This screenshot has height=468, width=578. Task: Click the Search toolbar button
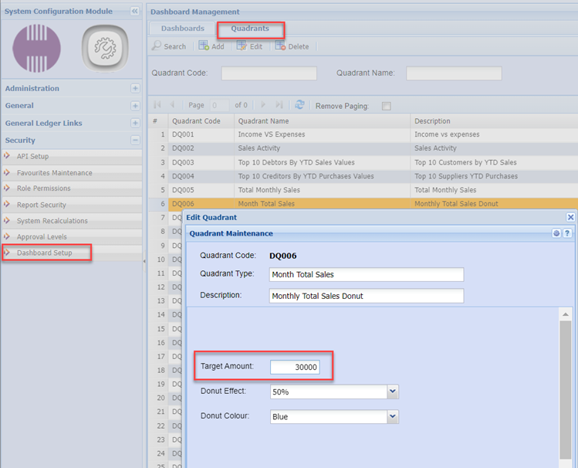tap(169, 46)
